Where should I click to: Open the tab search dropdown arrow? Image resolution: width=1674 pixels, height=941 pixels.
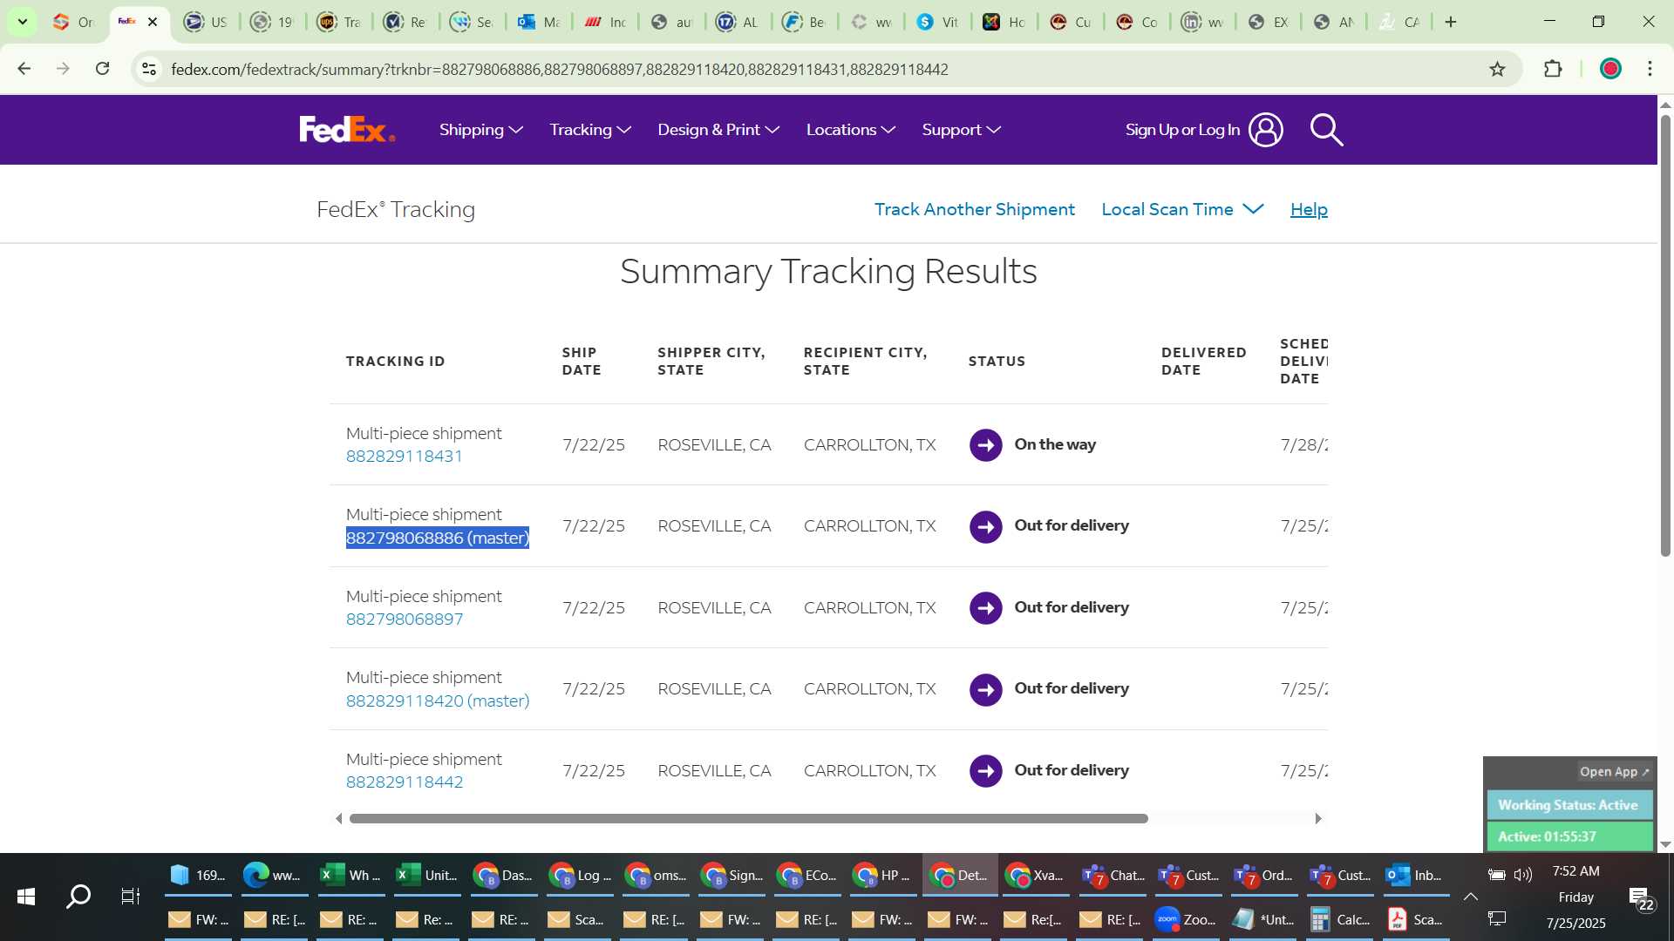pos(22,22)
